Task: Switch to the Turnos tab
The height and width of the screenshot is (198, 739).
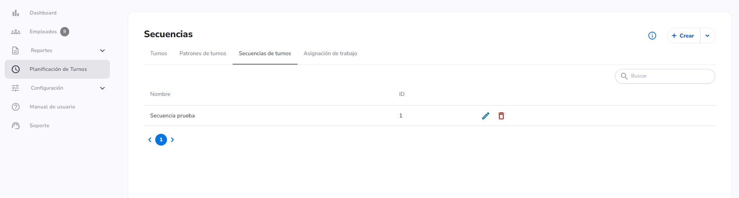Action: coord(158,54)
